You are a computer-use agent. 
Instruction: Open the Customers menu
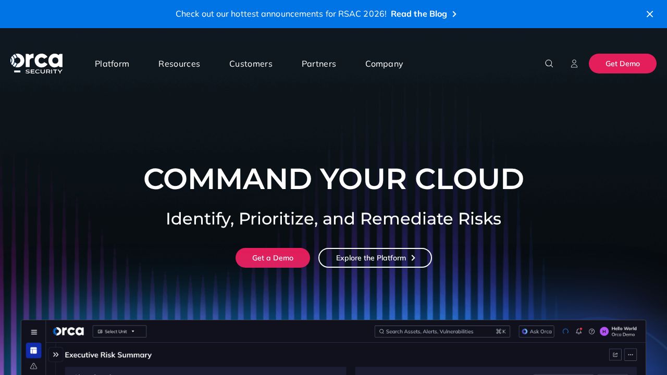tap(251, 64)
